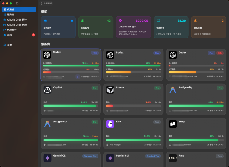This screenshot has width=229, height=167.
Task: Click the Amp logo icon
Action: coord(173,158)
